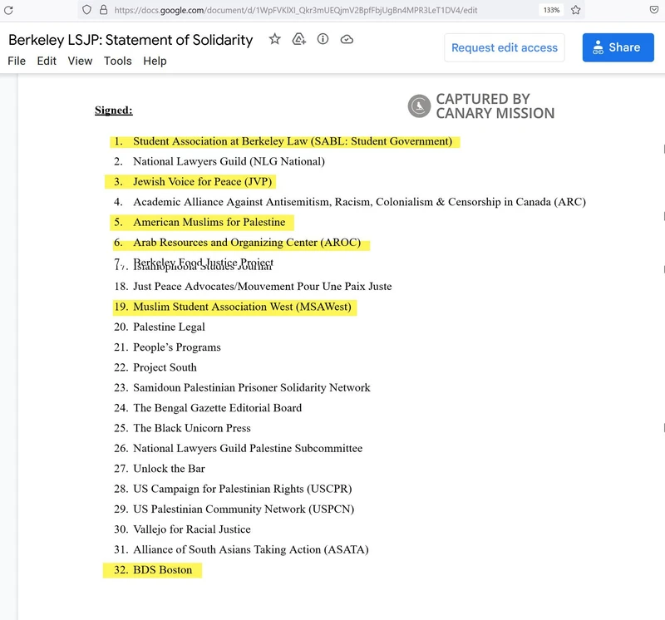Click 'US Palestinian Community Network (USPCN)'
665x620 pixels.
(x=244, y=509)
